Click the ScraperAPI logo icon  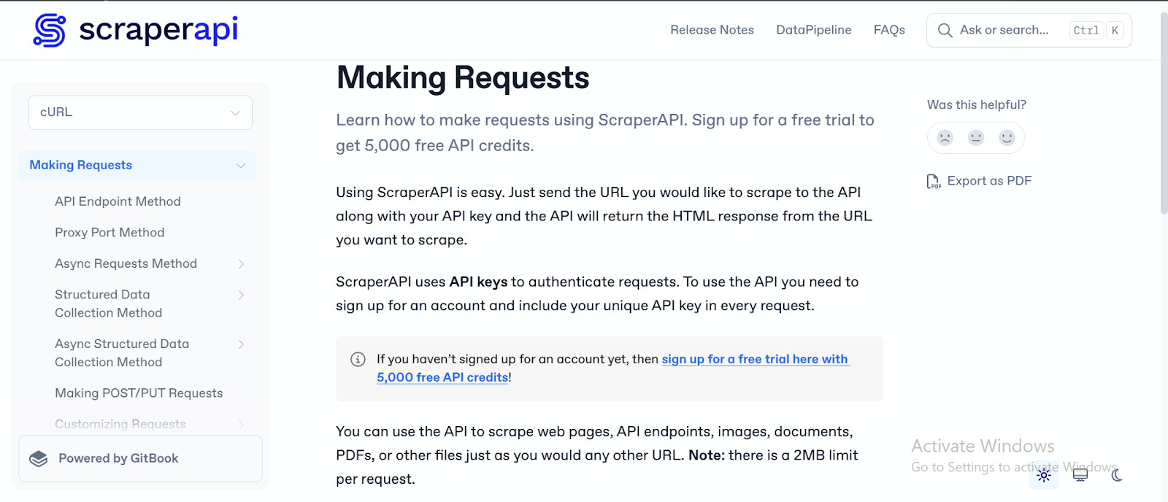coord(50,31)
